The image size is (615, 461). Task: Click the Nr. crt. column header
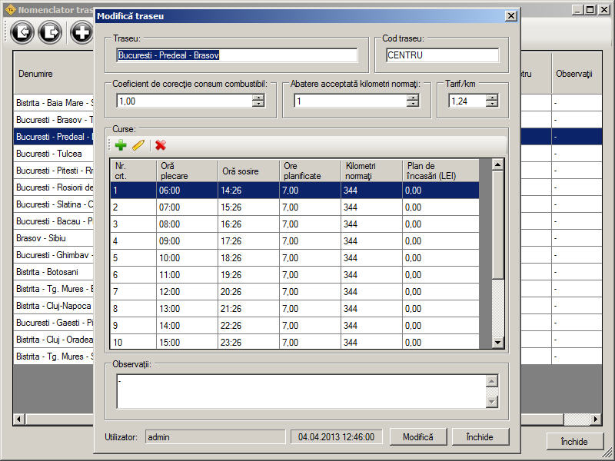point(133,171)
